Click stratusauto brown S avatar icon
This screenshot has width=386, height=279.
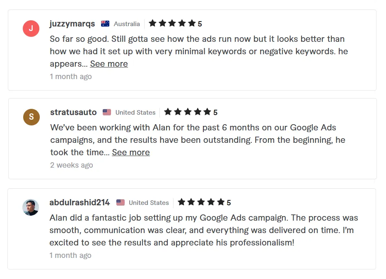(x=31, y=117)
